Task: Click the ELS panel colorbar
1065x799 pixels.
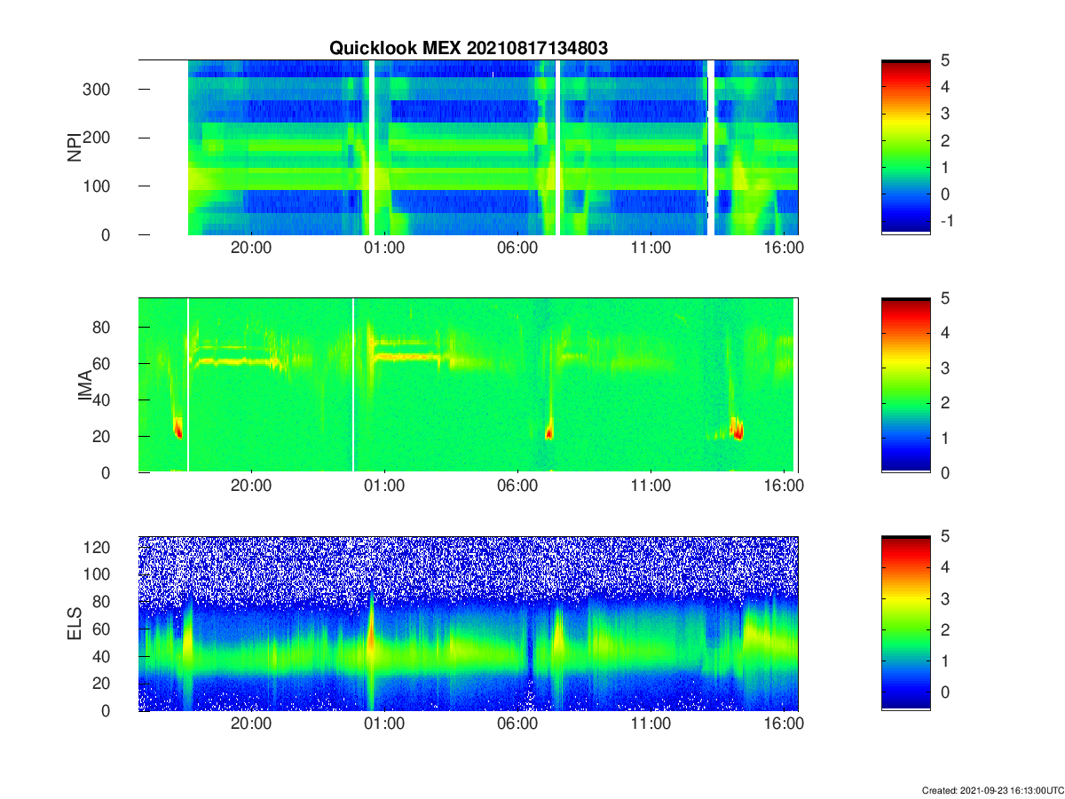Action: click(905, 623)
